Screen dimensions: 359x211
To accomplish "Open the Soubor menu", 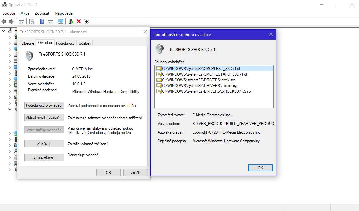I will [x=9, y=13].
